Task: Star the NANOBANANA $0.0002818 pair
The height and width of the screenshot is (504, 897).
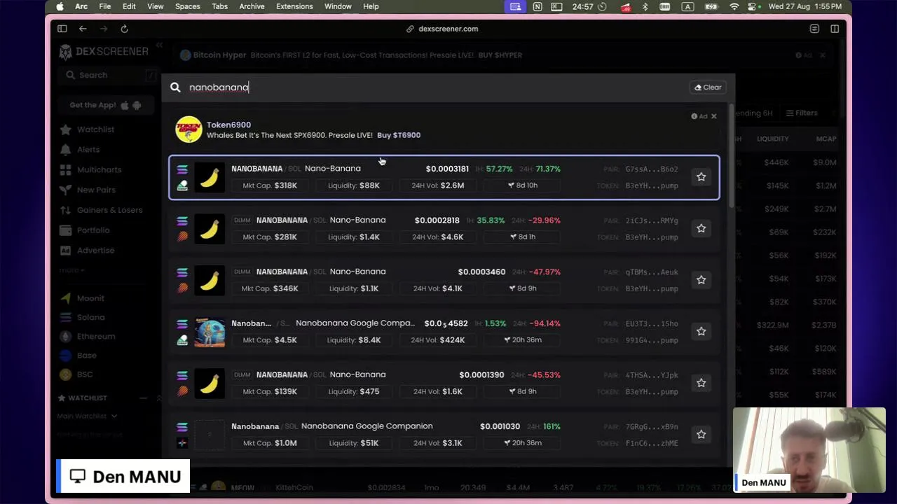Action: [x=701, y=228]
